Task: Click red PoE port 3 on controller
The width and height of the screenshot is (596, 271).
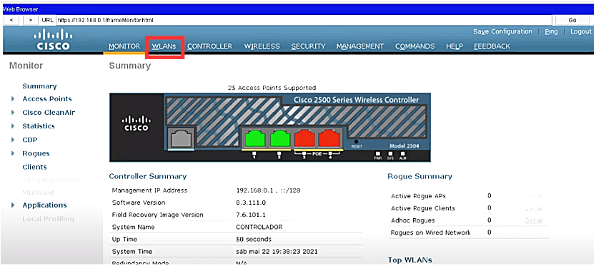Action: 304,138
